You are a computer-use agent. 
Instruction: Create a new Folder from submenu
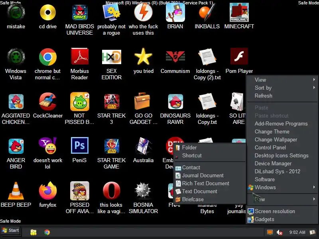(210, 147)
